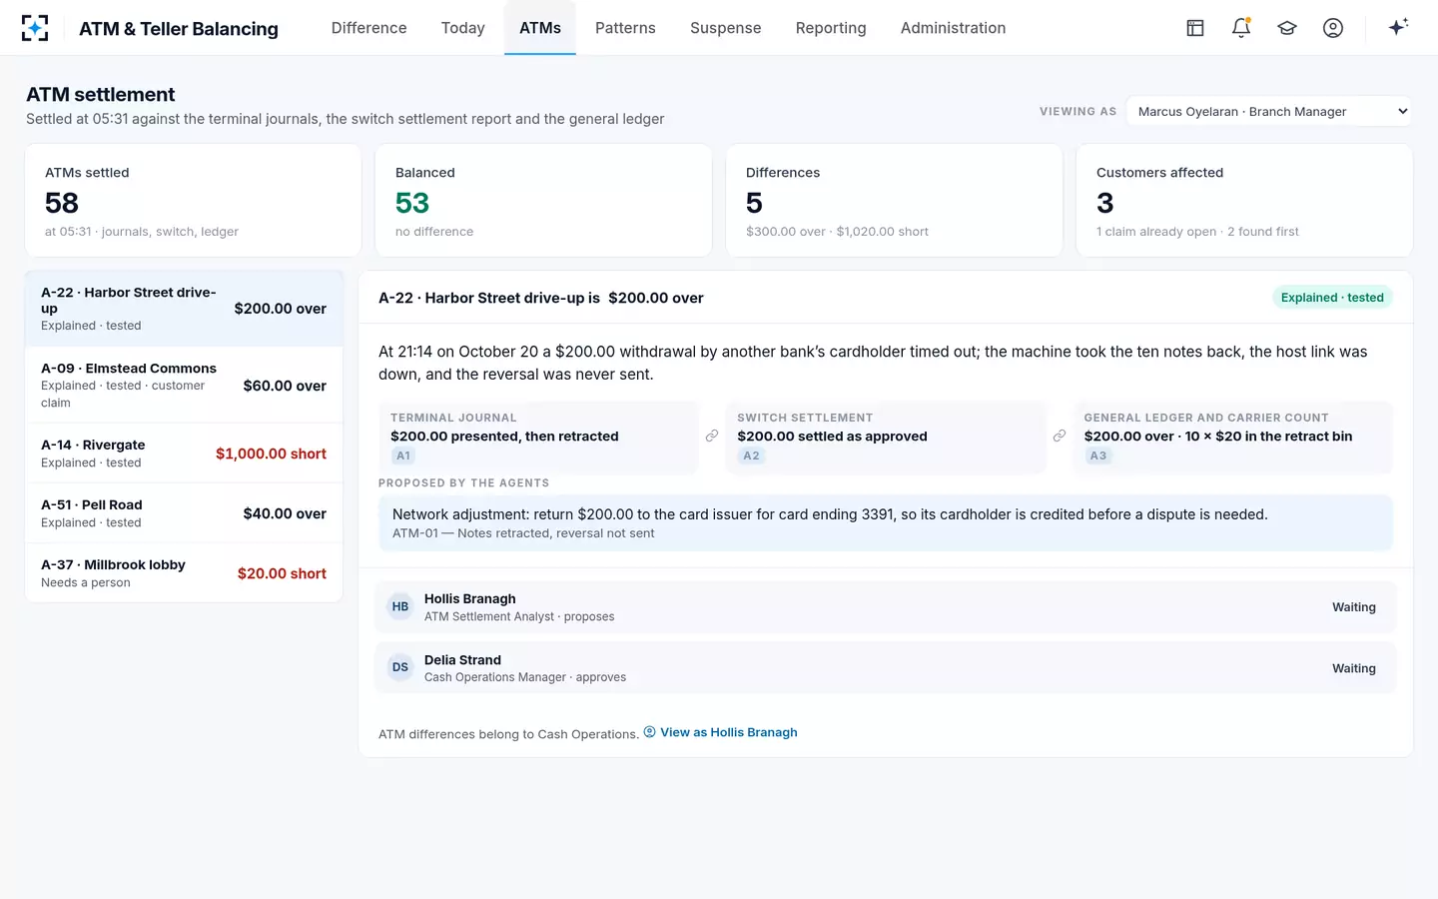Click the ATMs settled summary card
This screenshot has width=1438, height=899.
point(193,201)
